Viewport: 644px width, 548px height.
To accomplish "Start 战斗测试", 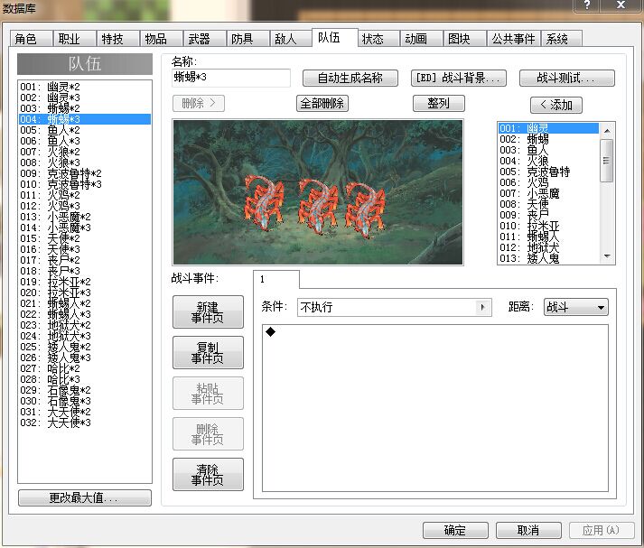I will coord(567,78).
